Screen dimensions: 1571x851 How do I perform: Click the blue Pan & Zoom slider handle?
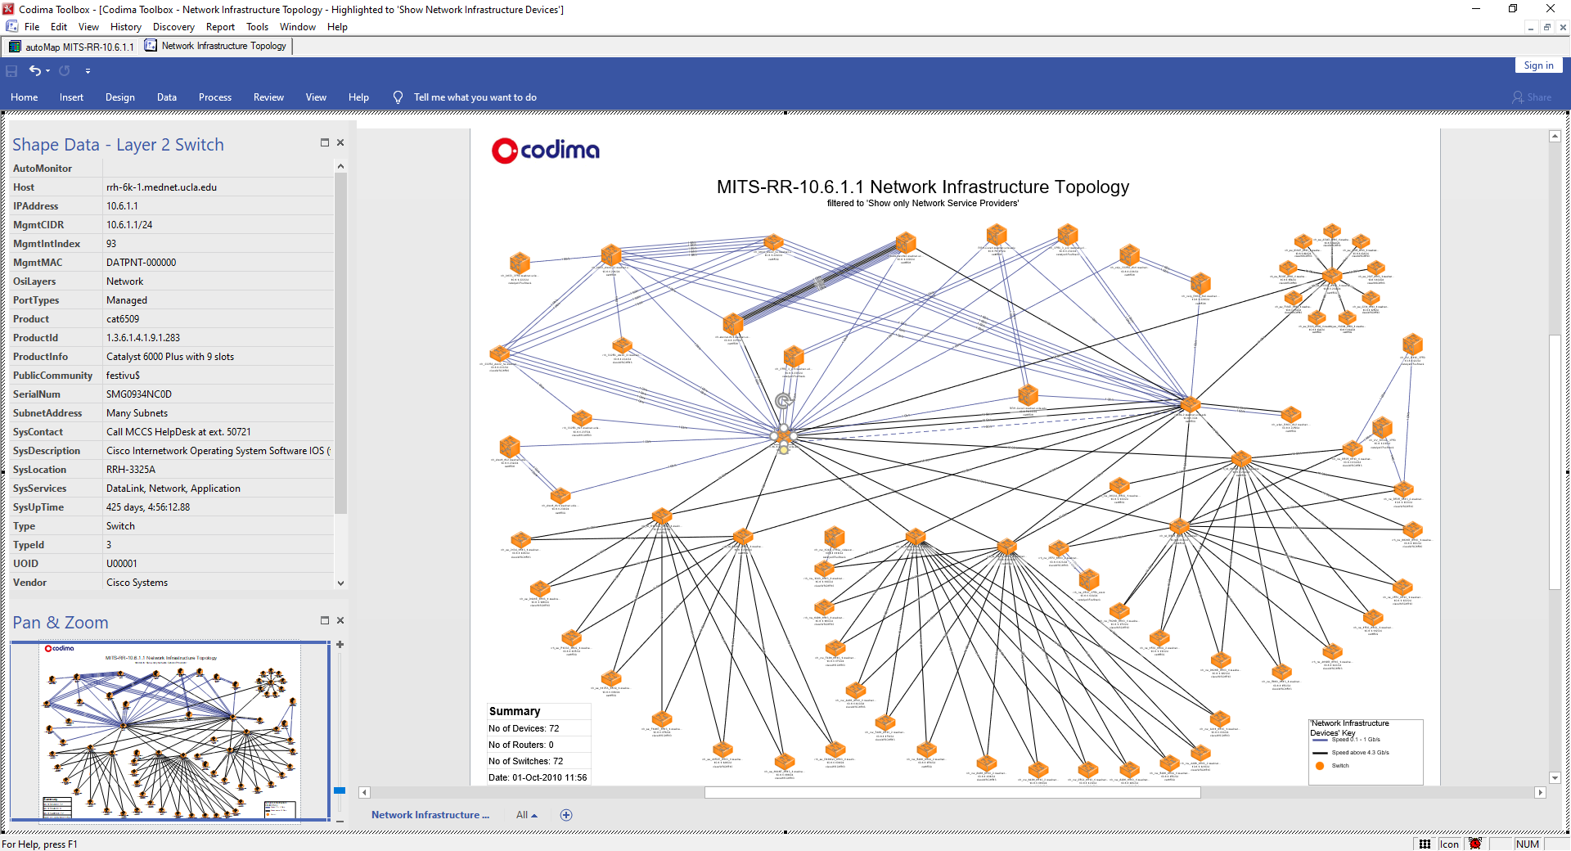tap(340, 790)
